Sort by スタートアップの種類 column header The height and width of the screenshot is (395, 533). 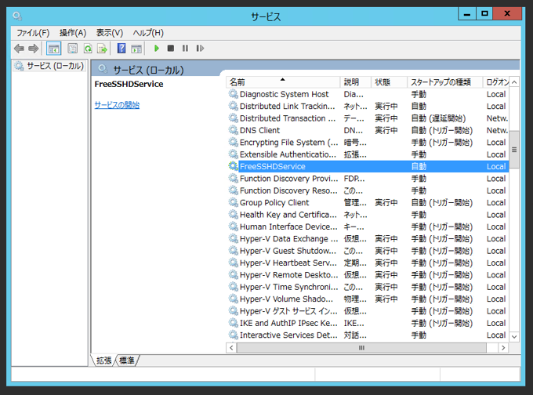[444, 82]
